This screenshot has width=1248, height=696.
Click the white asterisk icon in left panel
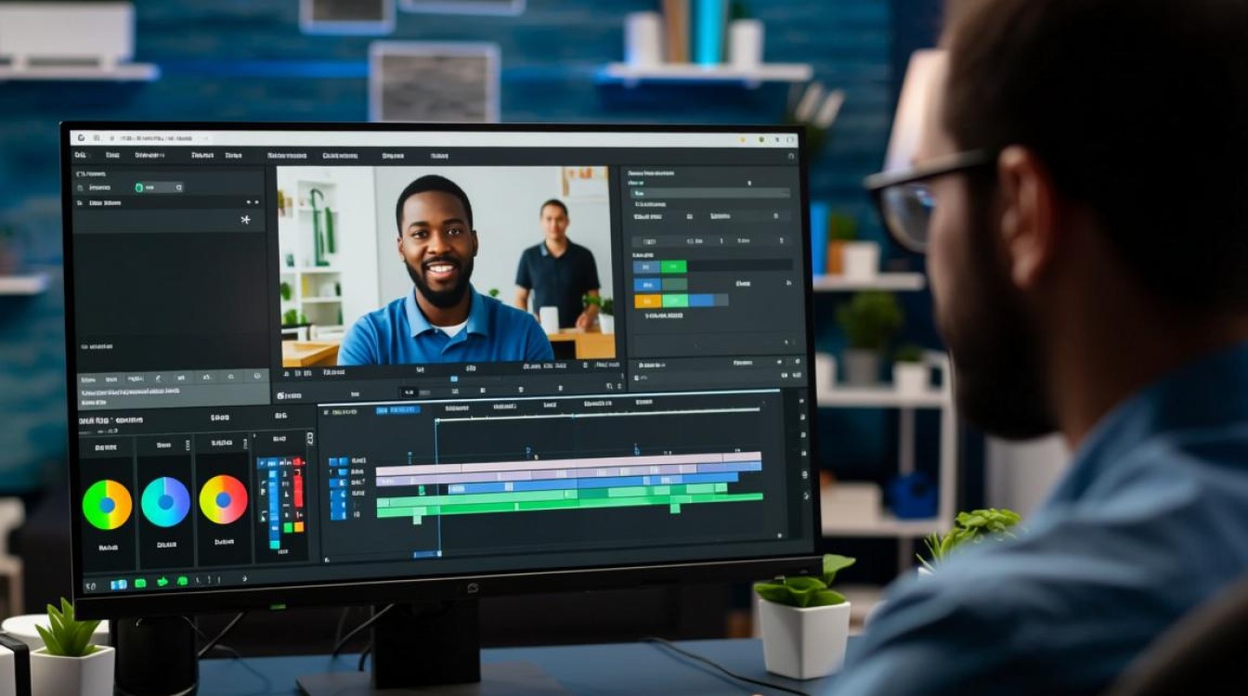[x=245, y=219]
